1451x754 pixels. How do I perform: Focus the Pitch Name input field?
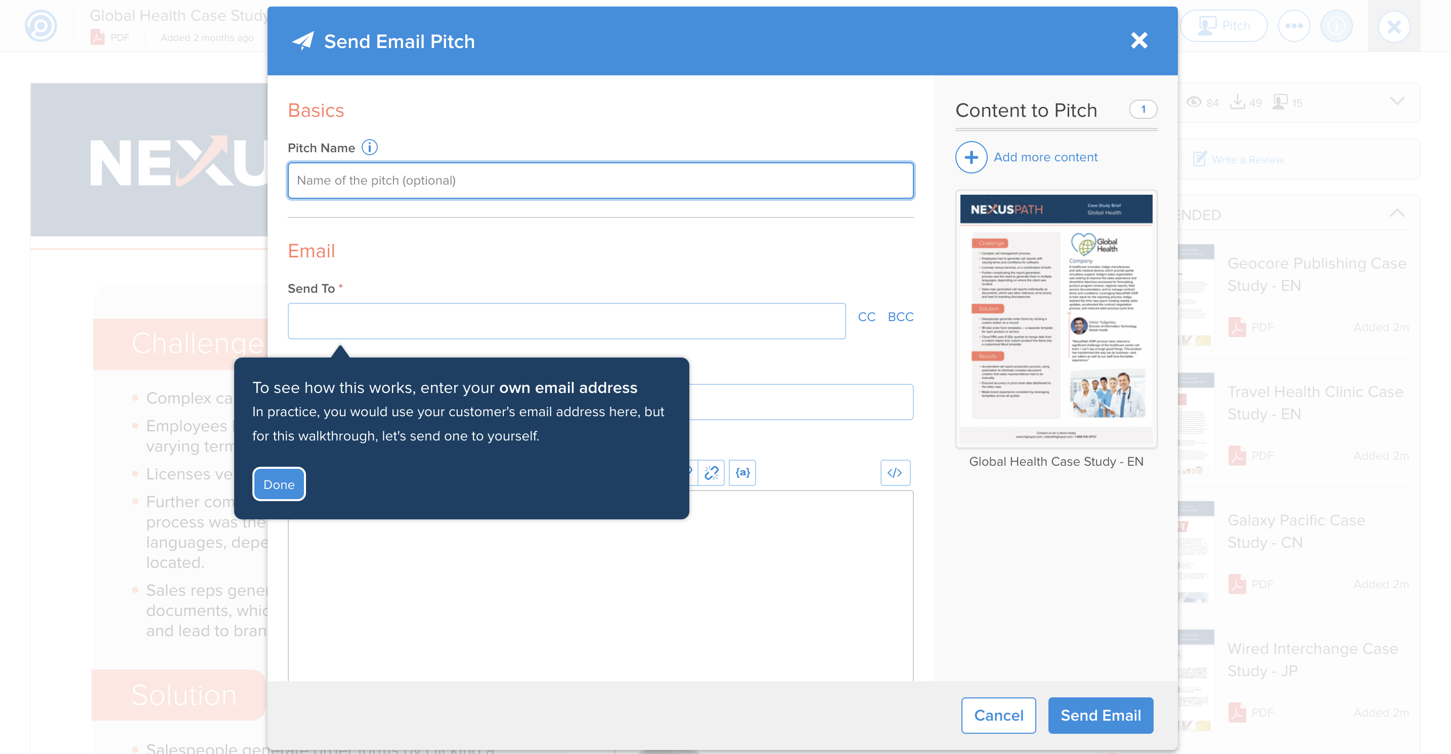tap(600, 180)
